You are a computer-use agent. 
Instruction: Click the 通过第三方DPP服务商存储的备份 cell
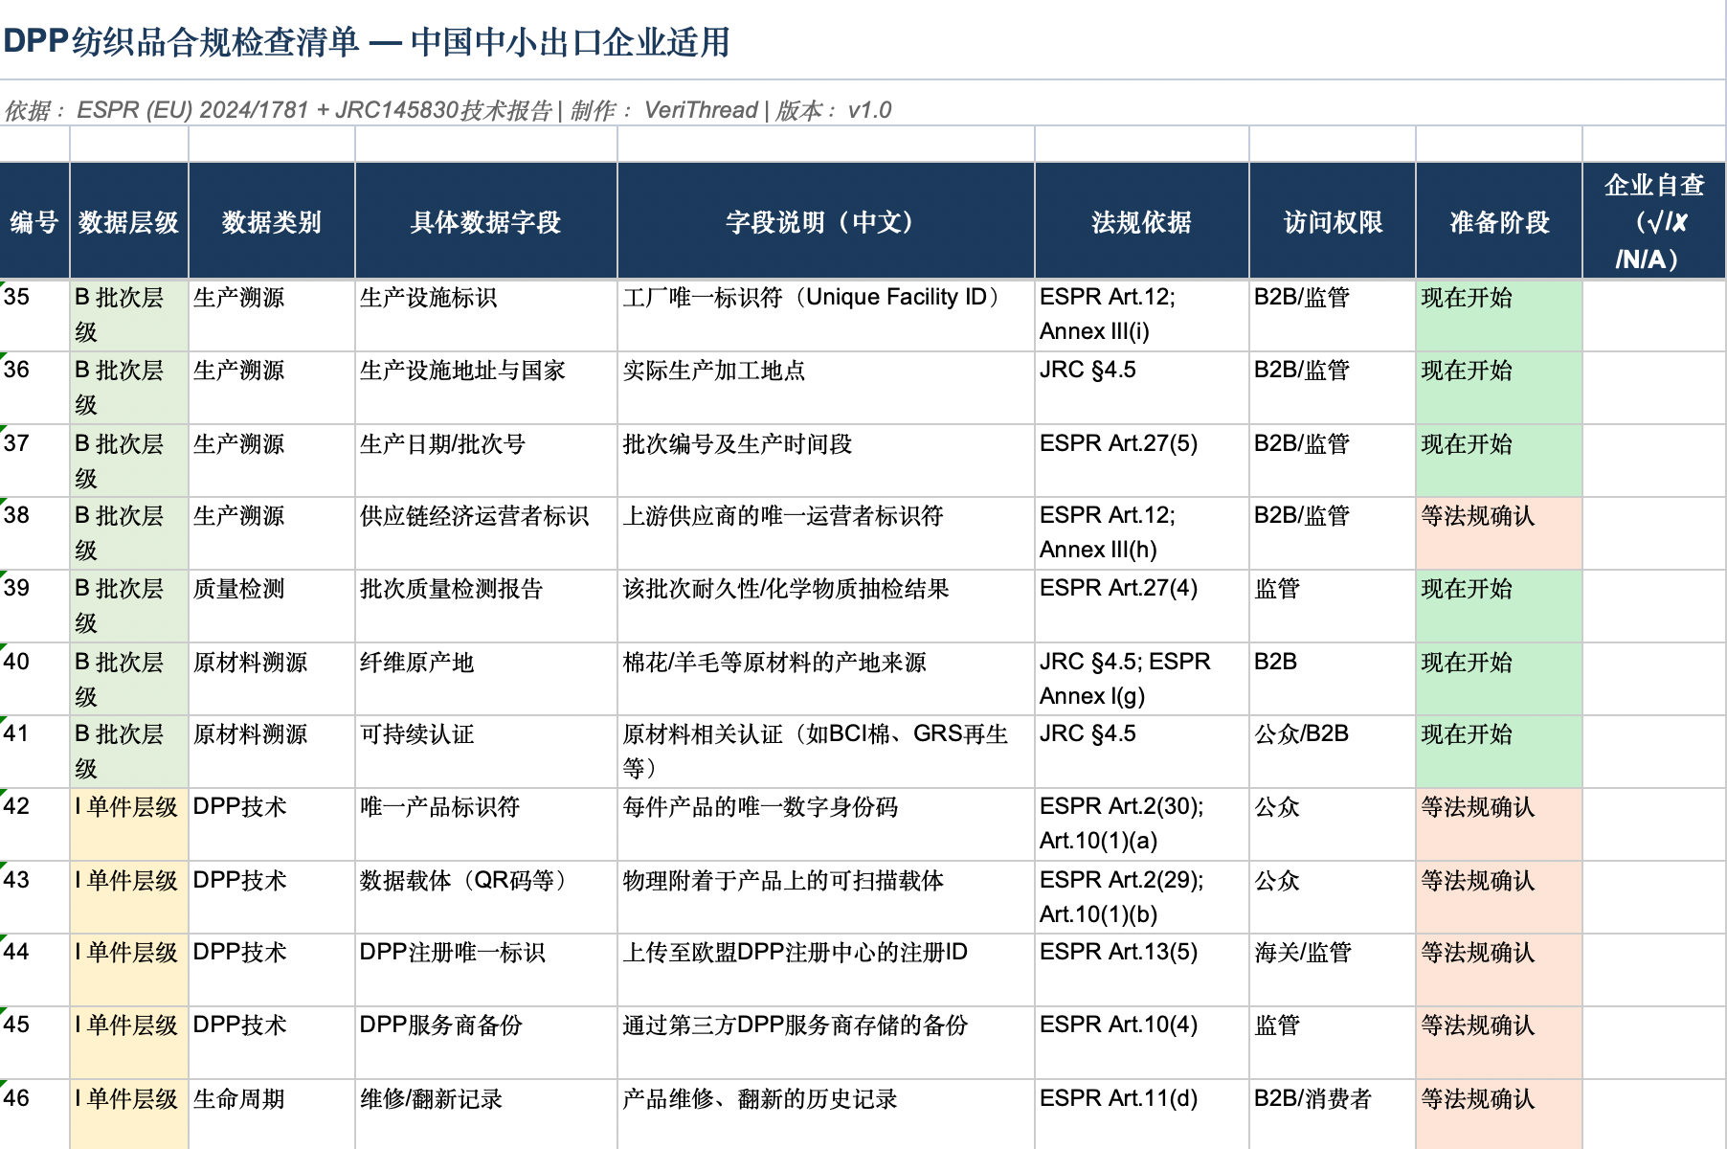tap(826, 1043)
